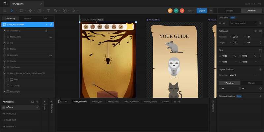Screen dimensions: 264x132
Task: Add new animation with plus icon
Action: point(37,102)
